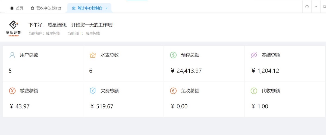Close the 统计中心控制台 tab
Viewport: 326px width, 135px height.
[106, 8]
